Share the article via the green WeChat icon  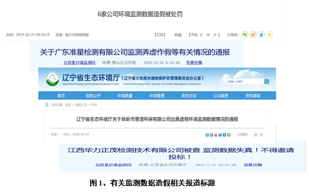coord(245,34)
